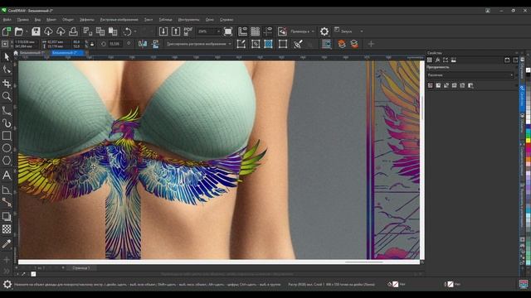Click the no transparency icon in Properties
531x298 pixels.
430,85
